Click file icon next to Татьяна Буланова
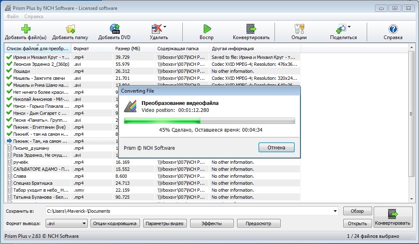This screenshot has height=244, width=419. [x=9, y=197]
